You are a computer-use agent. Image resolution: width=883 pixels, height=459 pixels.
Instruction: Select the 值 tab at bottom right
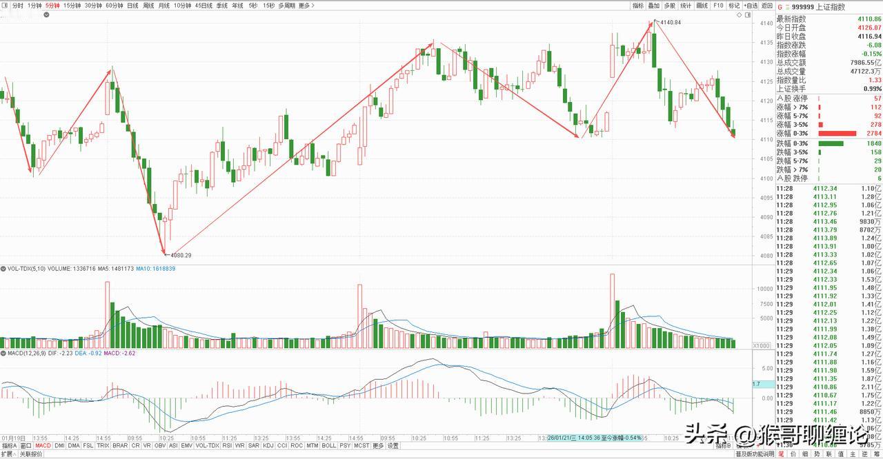[x=841, y=454]
